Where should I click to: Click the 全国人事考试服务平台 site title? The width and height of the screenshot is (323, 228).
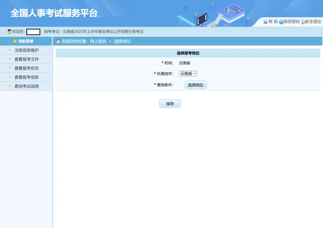[54, 13]
